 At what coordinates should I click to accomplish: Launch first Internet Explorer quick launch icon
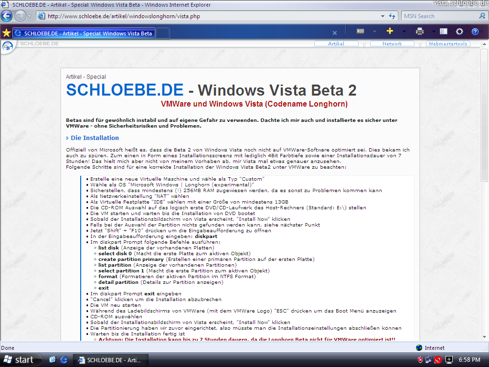[x=53, y=360]
